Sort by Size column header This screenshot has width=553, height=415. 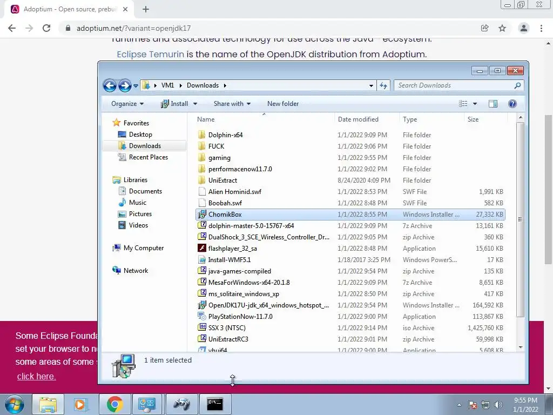[x=473, y=119]
